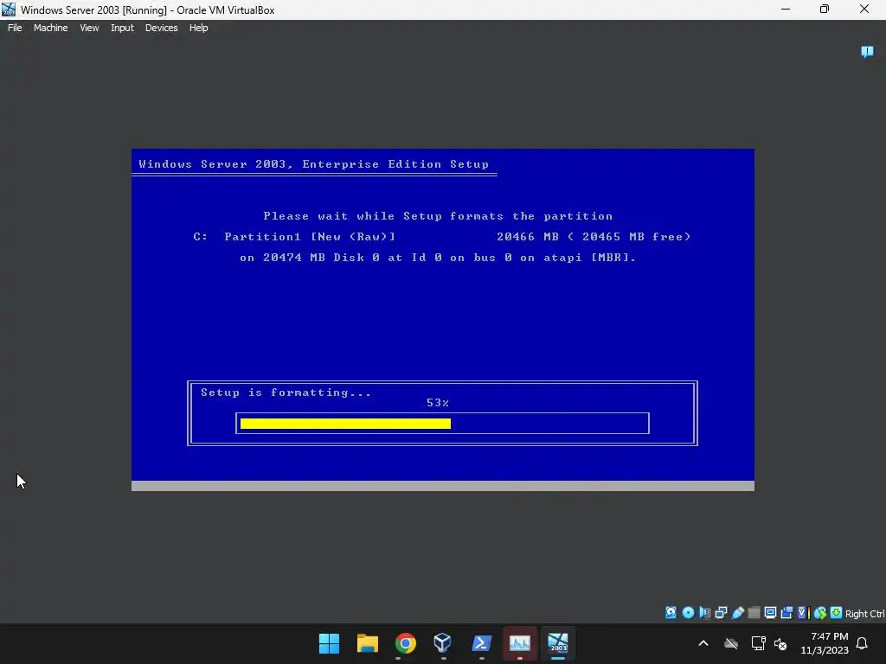
Task: Open the Machine menu
Action: coord(50,28)
